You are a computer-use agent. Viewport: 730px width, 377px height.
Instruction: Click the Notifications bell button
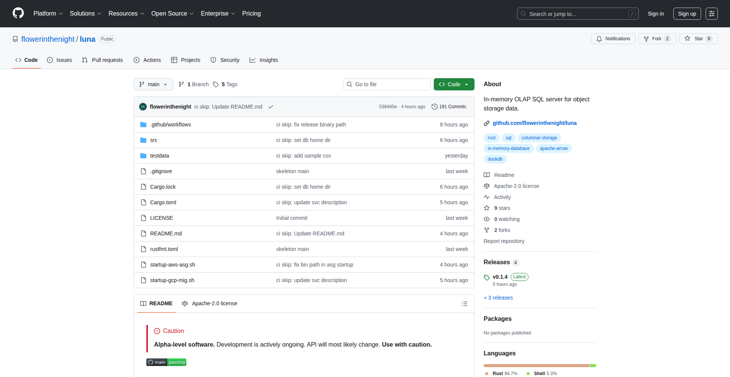point(613,39)
